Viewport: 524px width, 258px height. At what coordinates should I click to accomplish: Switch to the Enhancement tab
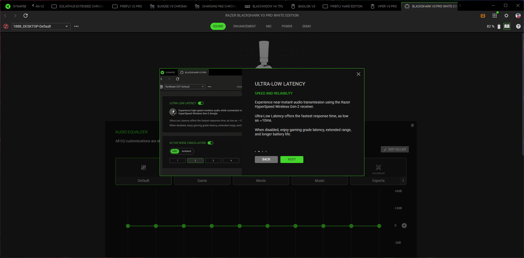tap(245, 26)
